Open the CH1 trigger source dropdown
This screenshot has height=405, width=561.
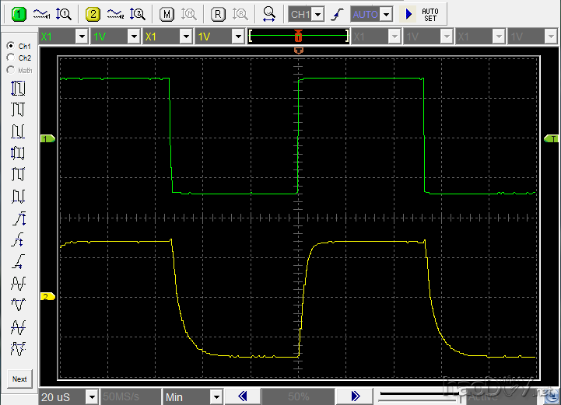tap(318, 14)
